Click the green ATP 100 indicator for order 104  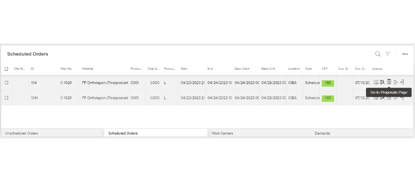[328, 83]
